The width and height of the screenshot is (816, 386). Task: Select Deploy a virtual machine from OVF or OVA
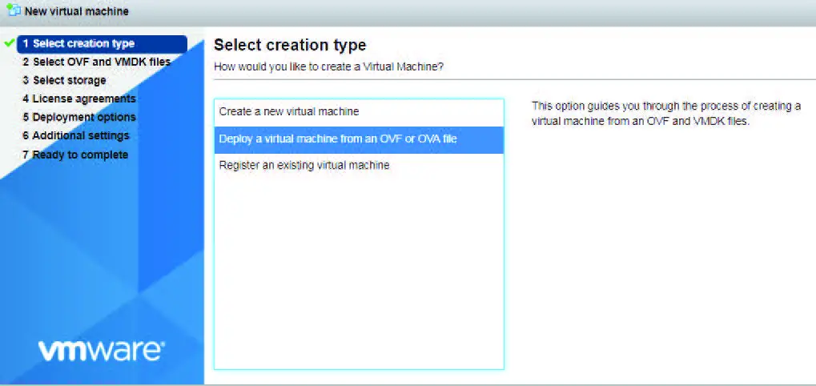[359, 139]
